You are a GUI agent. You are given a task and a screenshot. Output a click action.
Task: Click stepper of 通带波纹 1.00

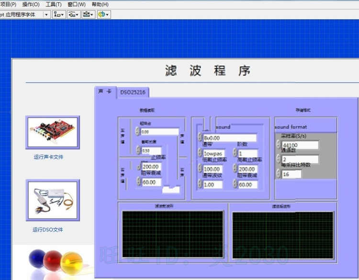[200, 185]
